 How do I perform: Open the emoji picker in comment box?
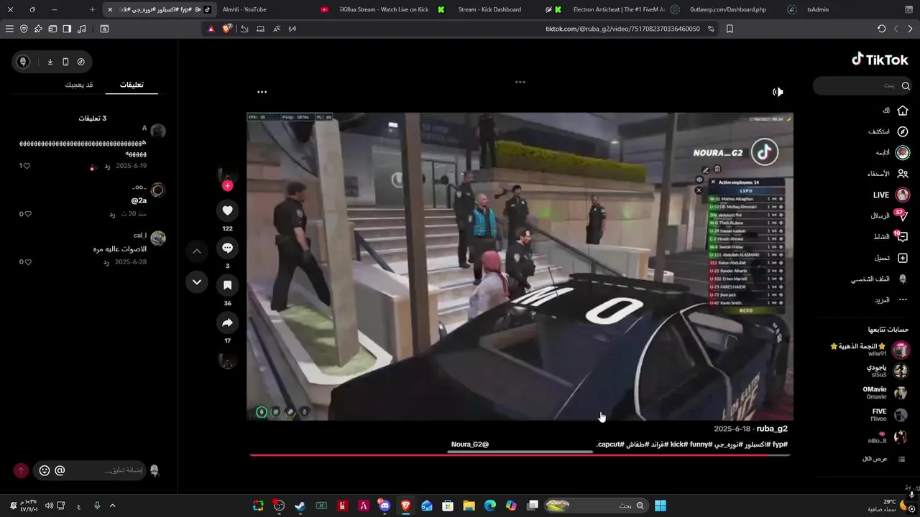point(45,470)
